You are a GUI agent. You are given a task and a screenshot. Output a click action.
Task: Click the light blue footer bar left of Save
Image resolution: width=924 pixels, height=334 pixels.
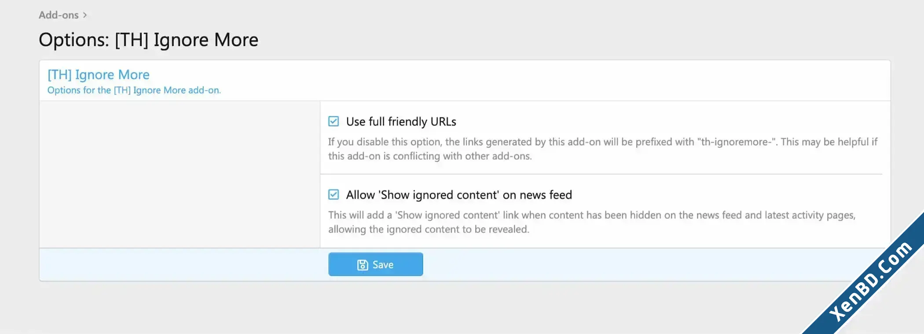tap(184, 265)
